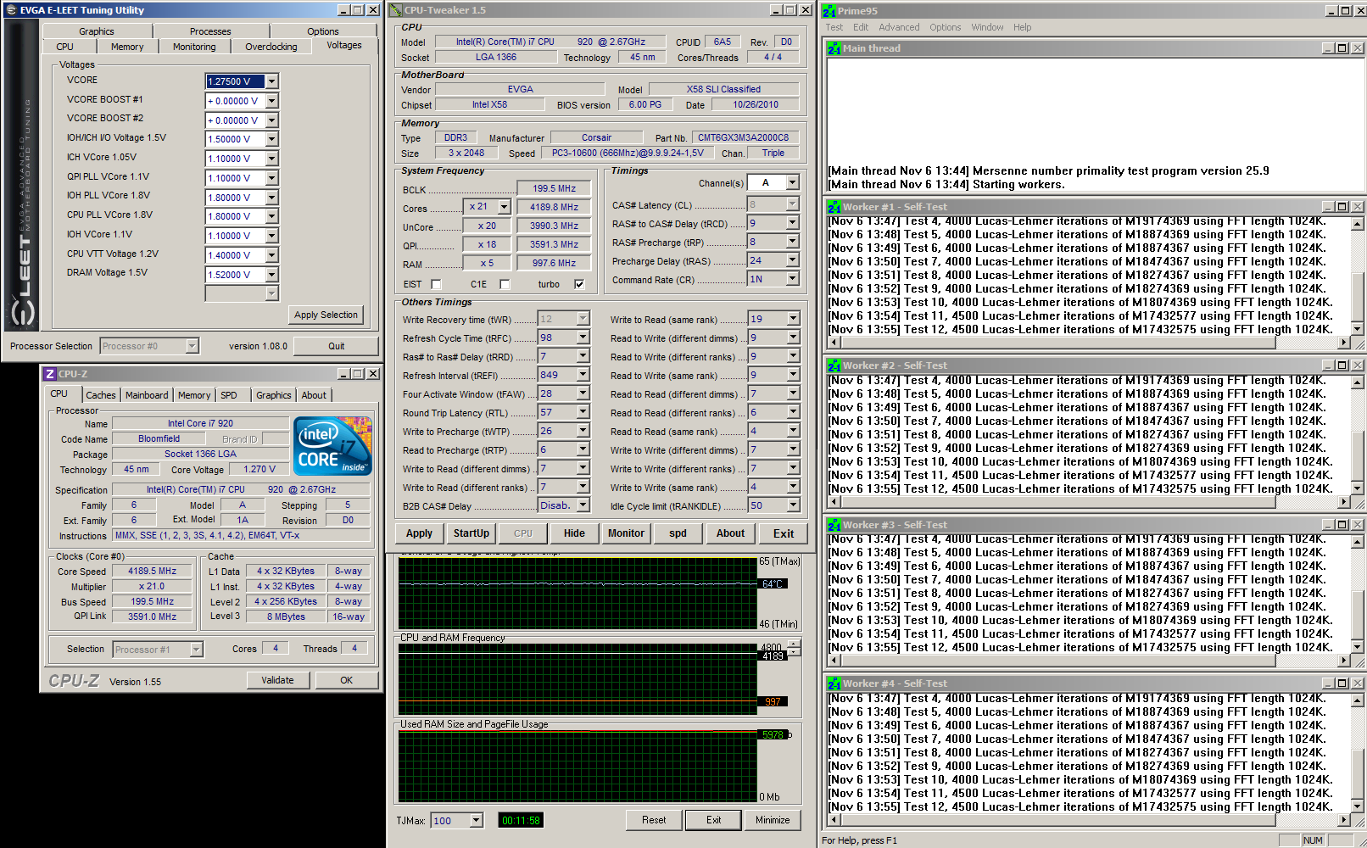Click the spd button in CPU-Tweaker
The height and width of the screenshot is (848, 1367).
(678, 533)
